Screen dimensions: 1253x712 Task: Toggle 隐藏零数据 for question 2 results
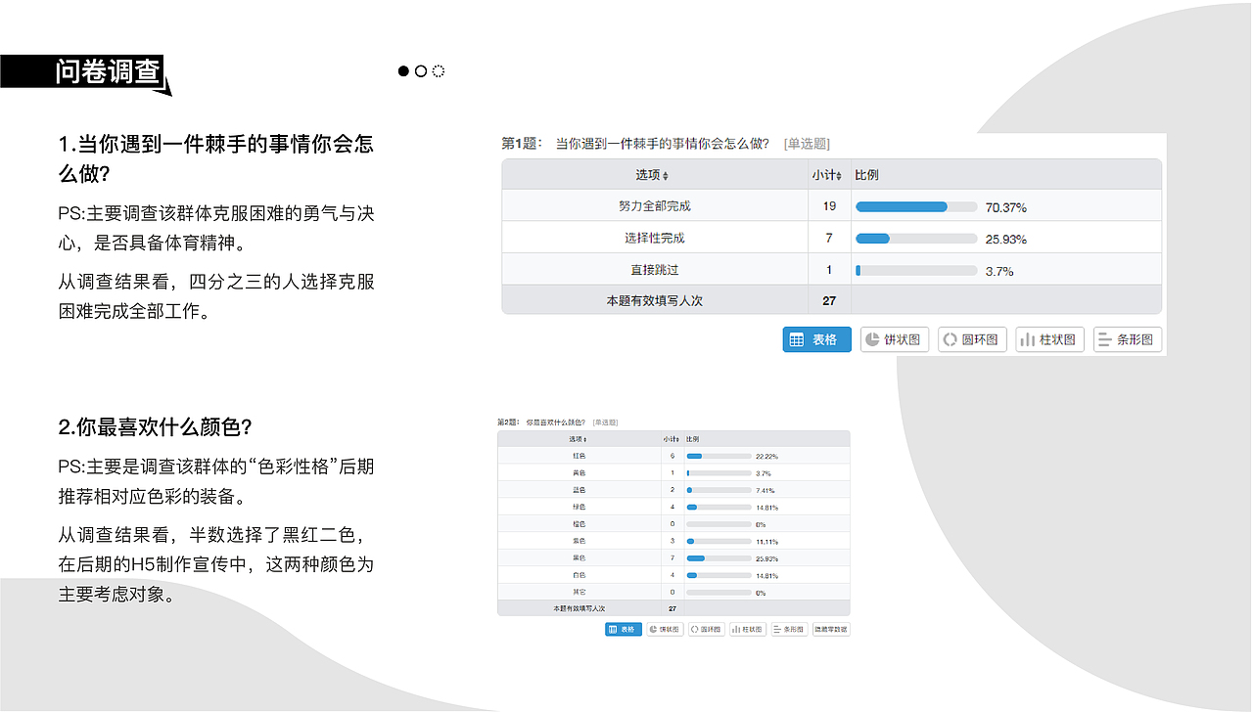pyautogui.click(x=830, y=629)
